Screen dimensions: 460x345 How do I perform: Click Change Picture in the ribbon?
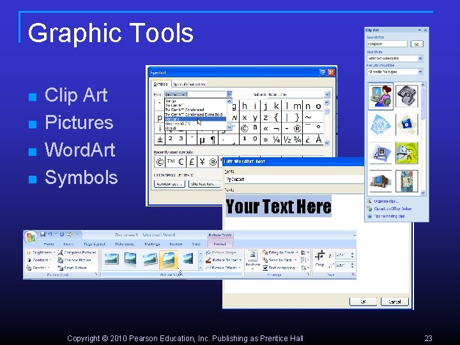74,260
